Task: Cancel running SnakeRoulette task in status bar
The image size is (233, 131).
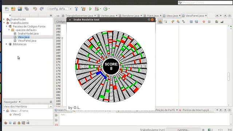Action: pyautogui.click(x=203, y=130)
